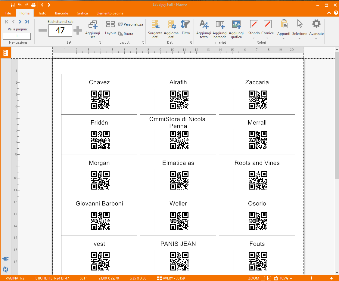The height and width of the screenshot is (281, 339).
Task: Click the data source plug sidebar icon
Action: pyautogui.click(x=5, y=259)
